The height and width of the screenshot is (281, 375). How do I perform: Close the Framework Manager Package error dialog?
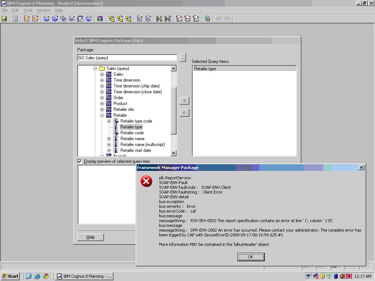(361, 168)
